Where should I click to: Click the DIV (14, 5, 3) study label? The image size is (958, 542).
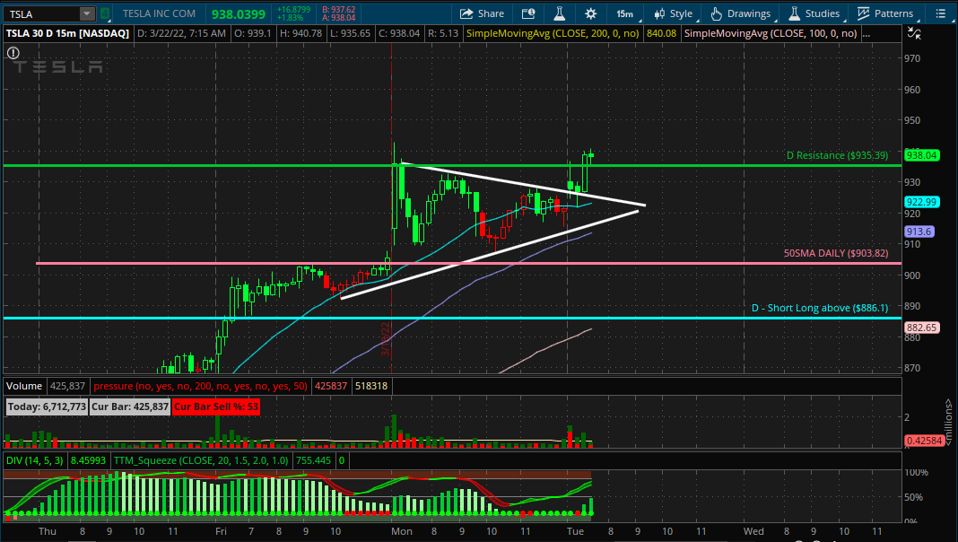point(35,460)
